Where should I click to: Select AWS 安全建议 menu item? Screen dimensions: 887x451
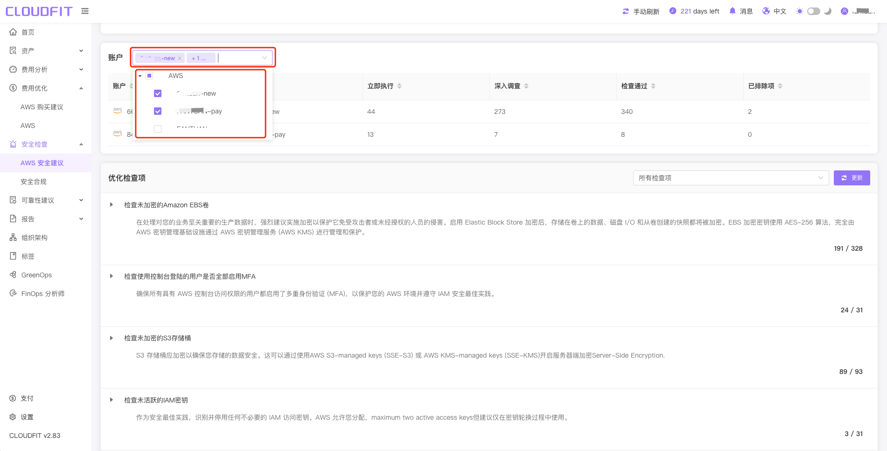[46, 163]
